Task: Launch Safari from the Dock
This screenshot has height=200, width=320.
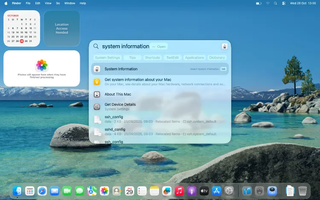Action: [42, 191]
